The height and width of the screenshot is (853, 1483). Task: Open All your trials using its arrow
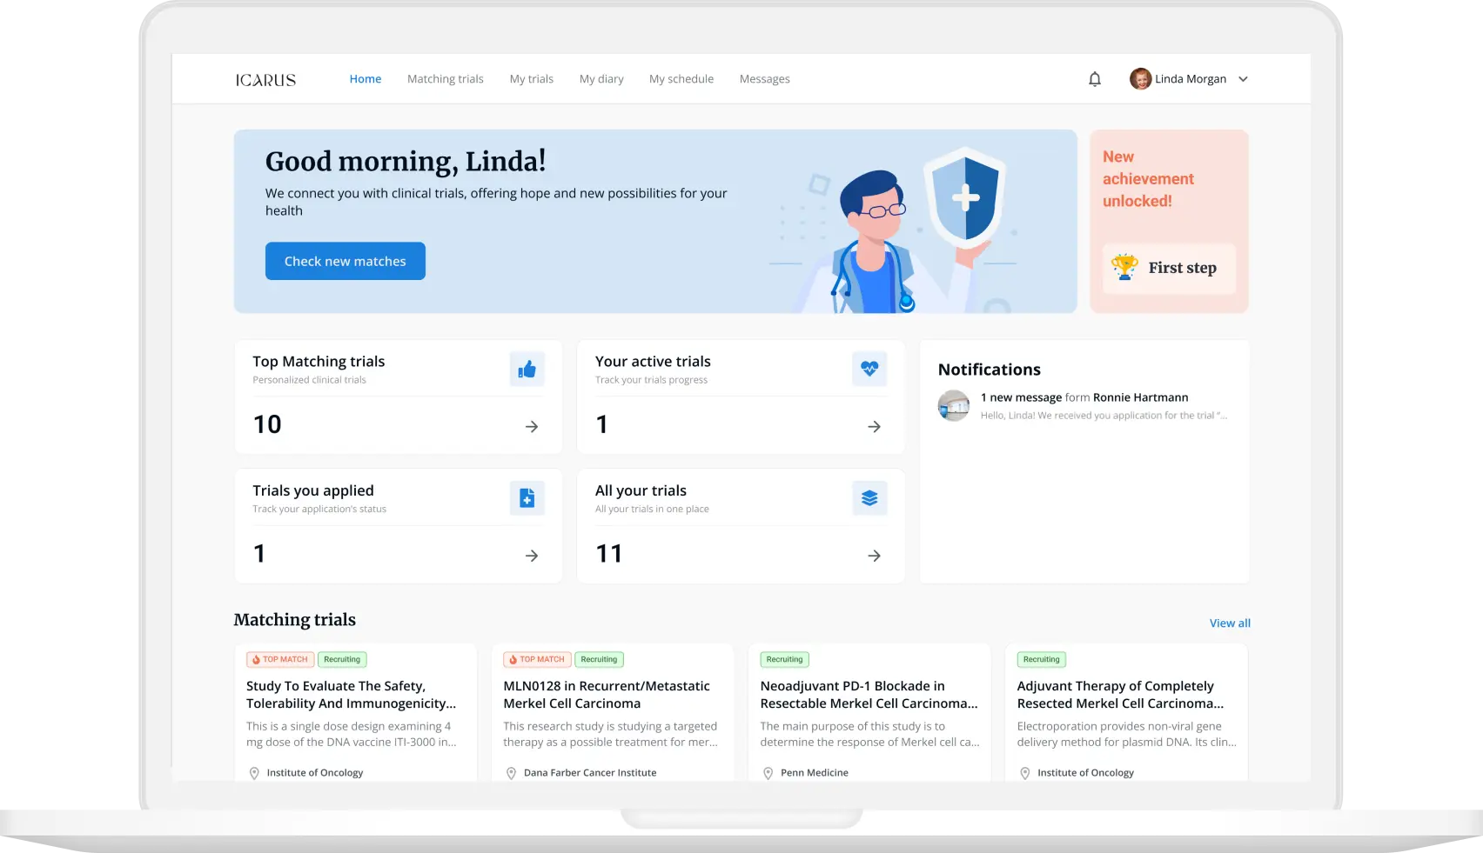tap(874, 556)
